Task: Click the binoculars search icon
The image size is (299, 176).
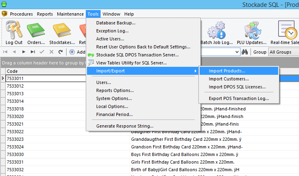Action: tap(244, 52)
